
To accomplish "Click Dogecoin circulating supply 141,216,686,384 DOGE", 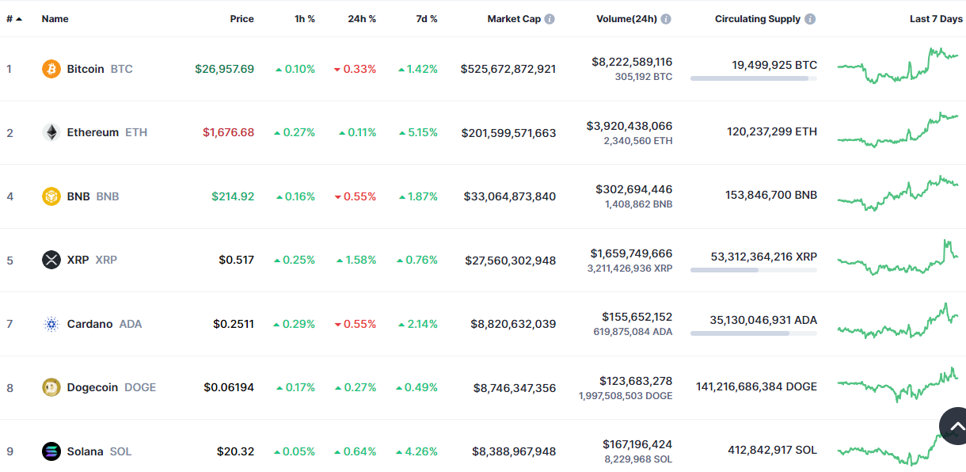I will (x=757, y=386).
